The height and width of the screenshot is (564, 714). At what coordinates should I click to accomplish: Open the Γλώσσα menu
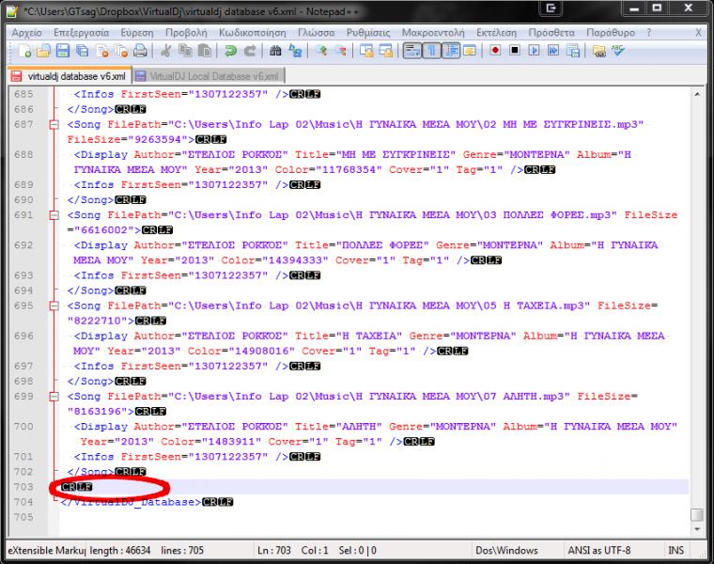[x=316, y=33]
